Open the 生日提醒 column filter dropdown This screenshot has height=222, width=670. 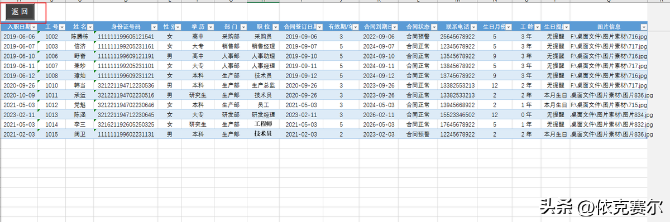click(567, 27)
